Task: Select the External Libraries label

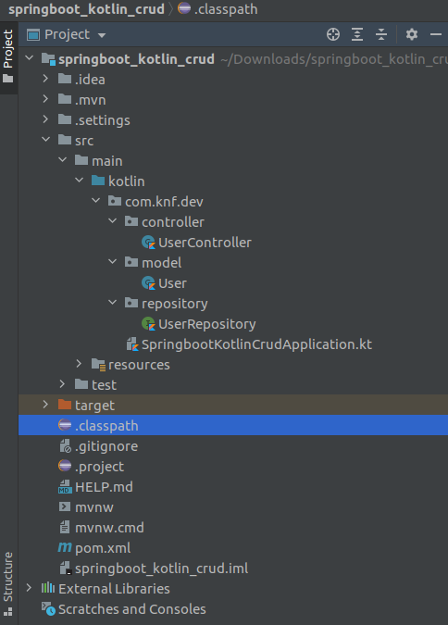Action: (x=114, y=589)
